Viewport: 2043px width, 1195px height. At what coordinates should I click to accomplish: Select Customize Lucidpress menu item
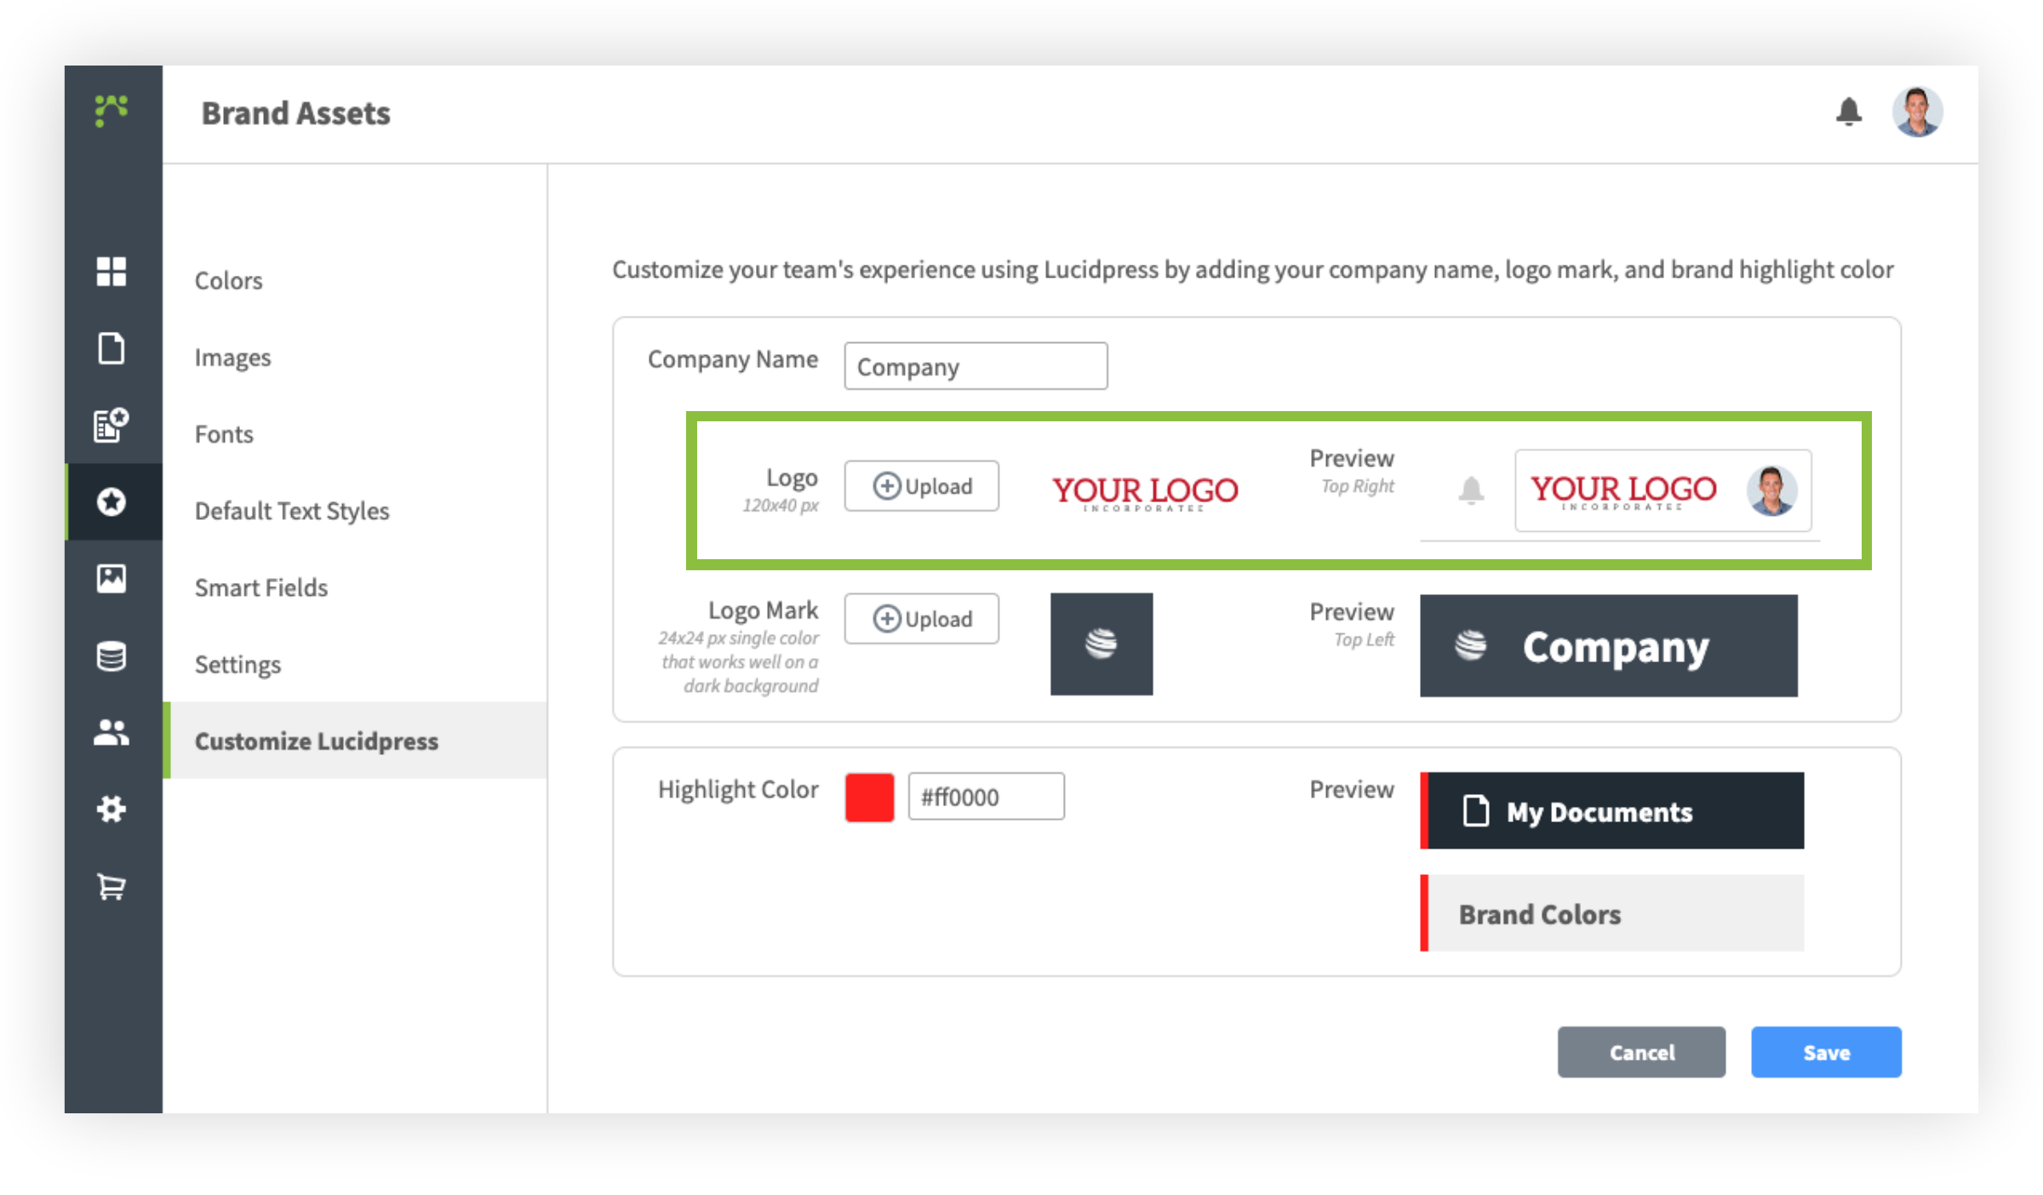[355, 740]
